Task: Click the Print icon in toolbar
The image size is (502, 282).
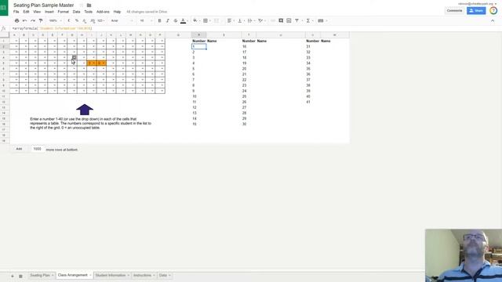Action: coord(17,20)
